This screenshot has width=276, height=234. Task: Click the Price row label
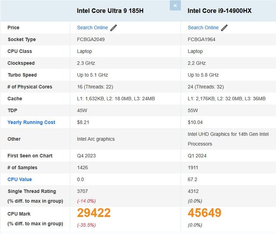(x=13, y=28)
